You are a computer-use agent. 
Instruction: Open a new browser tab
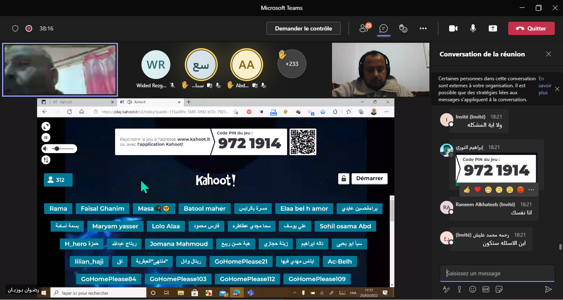[x=189, y=102]
